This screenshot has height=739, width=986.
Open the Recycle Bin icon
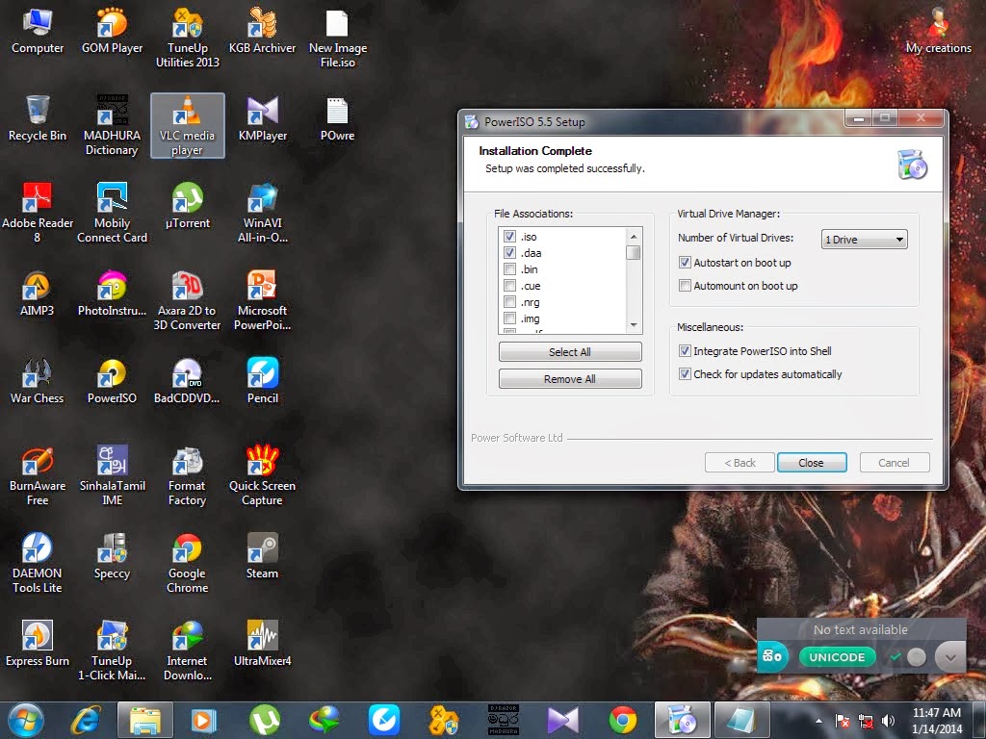pos(38,118)
